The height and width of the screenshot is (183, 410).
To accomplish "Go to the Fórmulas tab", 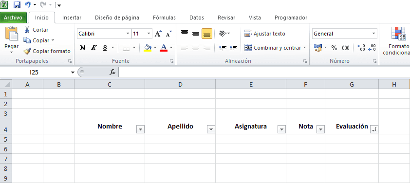I will pyautogui.click(x=164, y=18).
